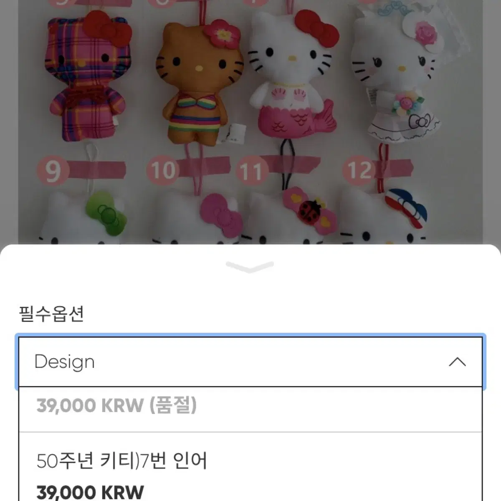This screenshot has height=501, width=501.
Task: Select the 50주년 키티)7번 인어 option
Action: (250, 467)
